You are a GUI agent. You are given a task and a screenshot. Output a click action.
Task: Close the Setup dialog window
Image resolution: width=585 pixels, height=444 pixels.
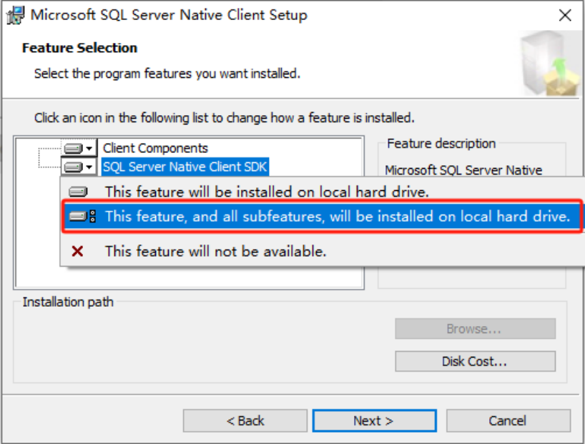565,15
